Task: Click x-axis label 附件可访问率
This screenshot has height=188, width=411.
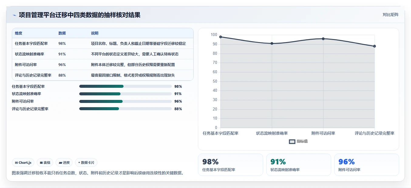Action: click(323, 134)
